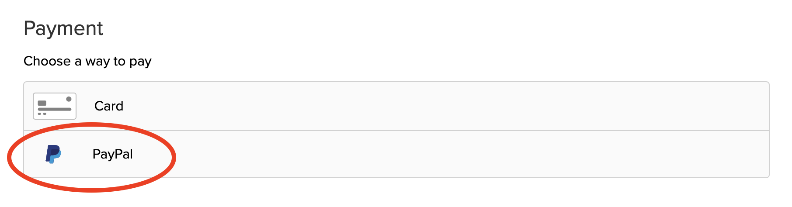Pay with Card row
The height and width of the screenshot is (207, 792).
(396, 106)
